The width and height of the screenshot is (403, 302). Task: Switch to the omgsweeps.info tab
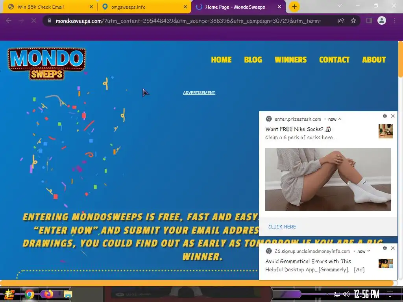(x=144, y=7)
